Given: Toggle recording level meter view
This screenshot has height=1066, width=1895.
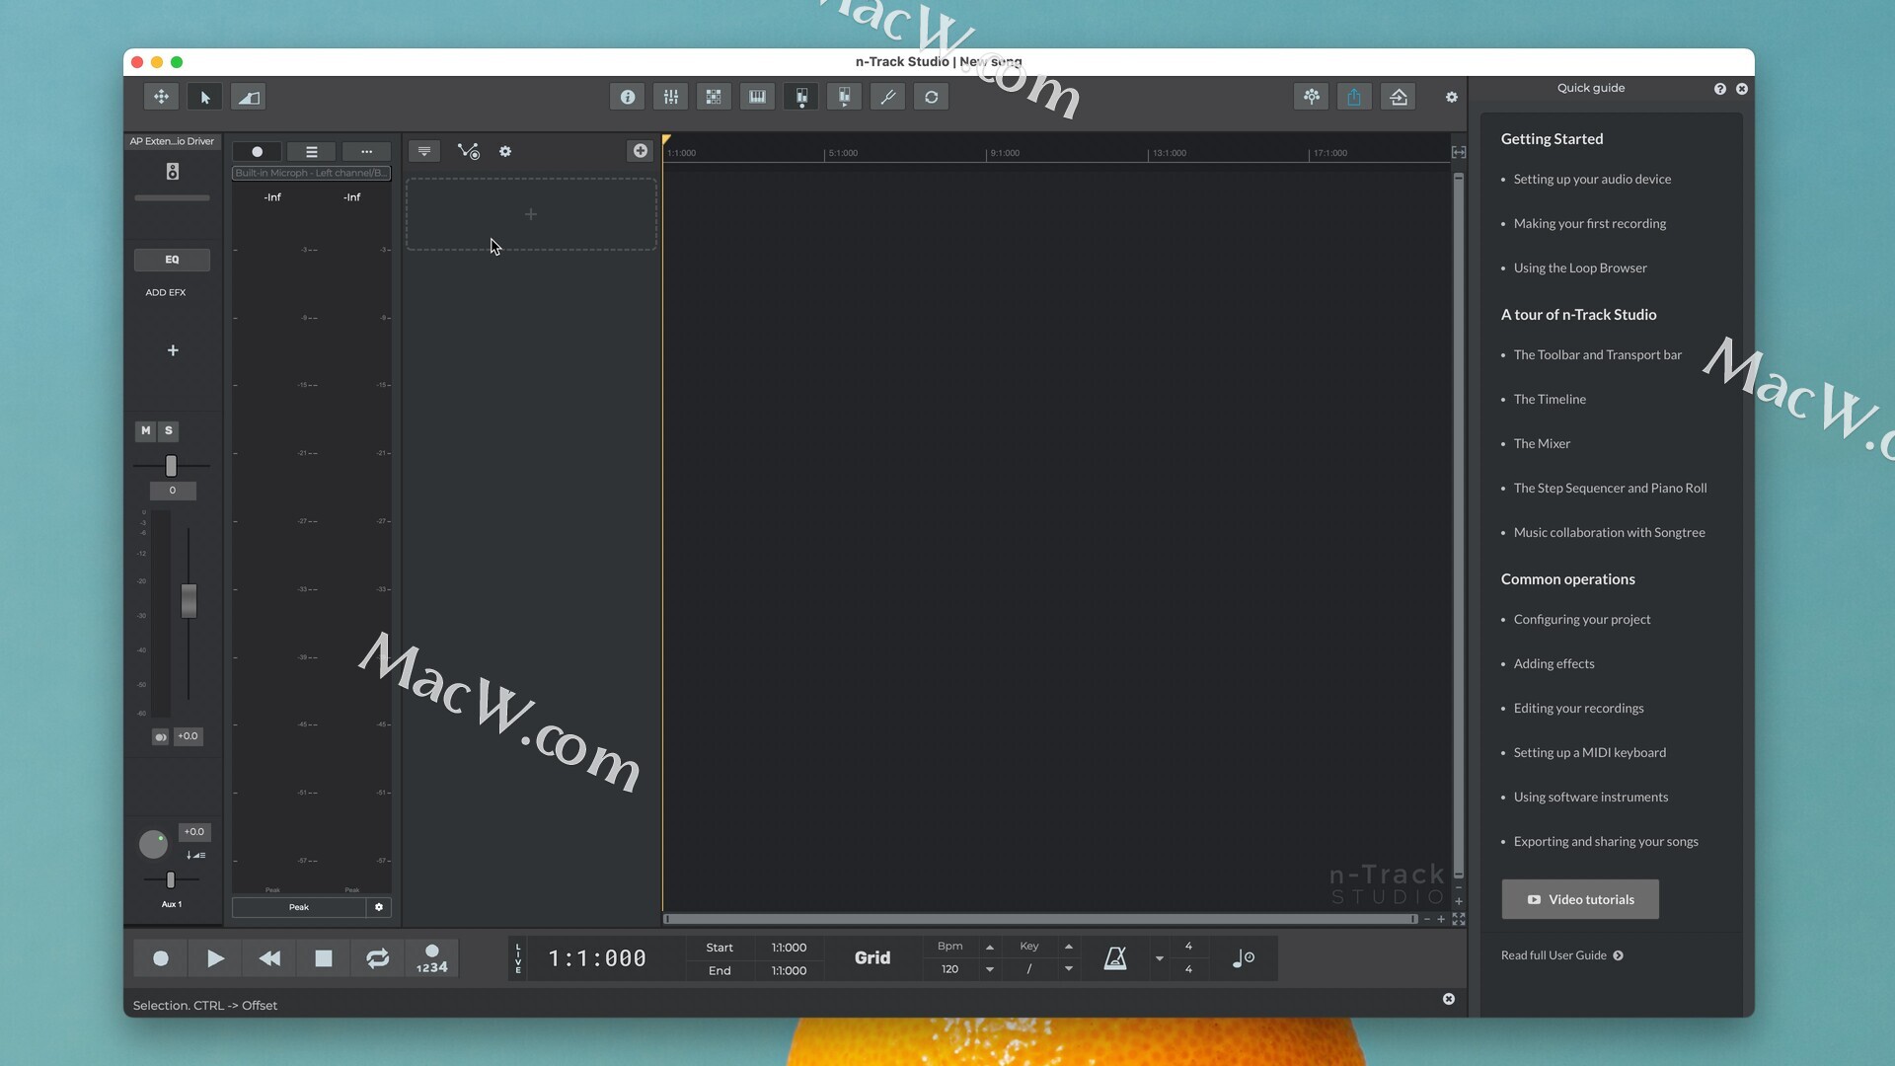Looking at the screenshot, I should point(801,97).
